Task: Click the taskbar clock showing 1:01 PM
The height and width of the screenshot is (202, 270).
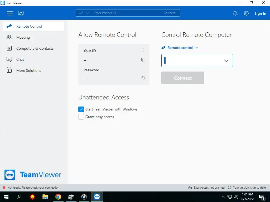Action: (247, 197)
